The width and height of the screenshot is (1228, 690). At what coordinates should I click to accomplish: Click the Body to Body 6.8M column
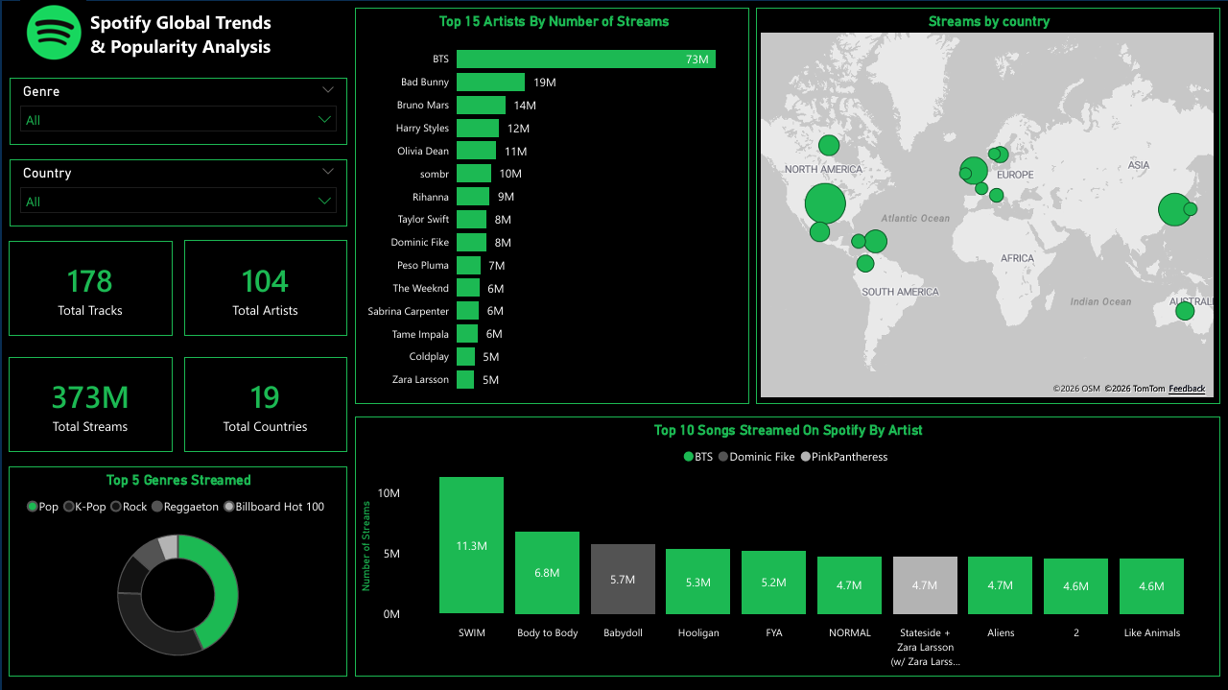[x=547, y=573]
